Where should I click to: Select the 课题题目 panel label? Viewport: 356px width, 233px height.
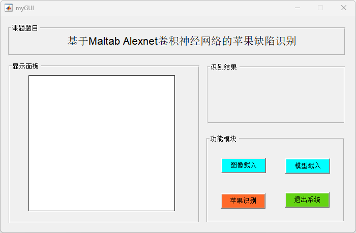tap(25, 28)
